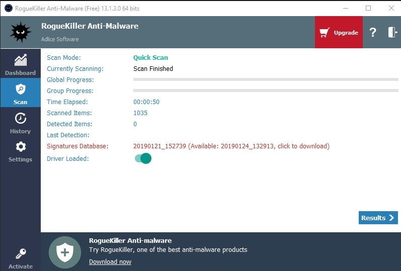Minimize the RogueKiller window
This screenshot has width=401, height=271.
point(346,8)
